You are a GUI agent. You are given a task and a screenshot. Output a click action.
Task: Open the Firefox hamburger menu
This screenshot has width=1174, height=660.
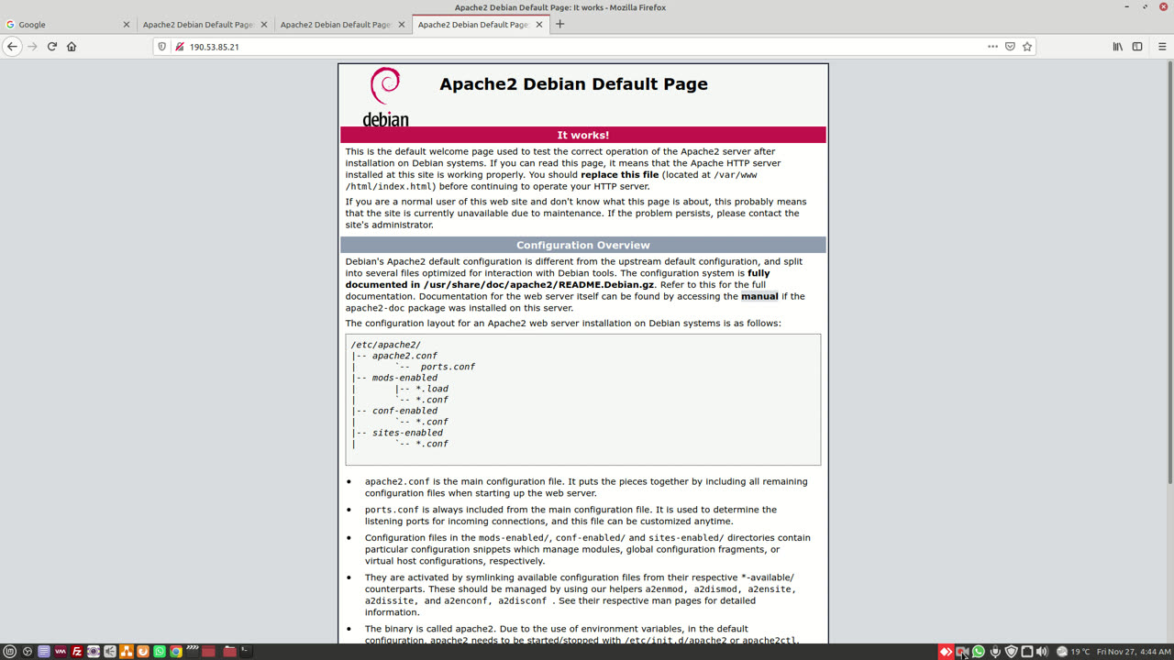pyautogui.click(x=1162, y=47)
